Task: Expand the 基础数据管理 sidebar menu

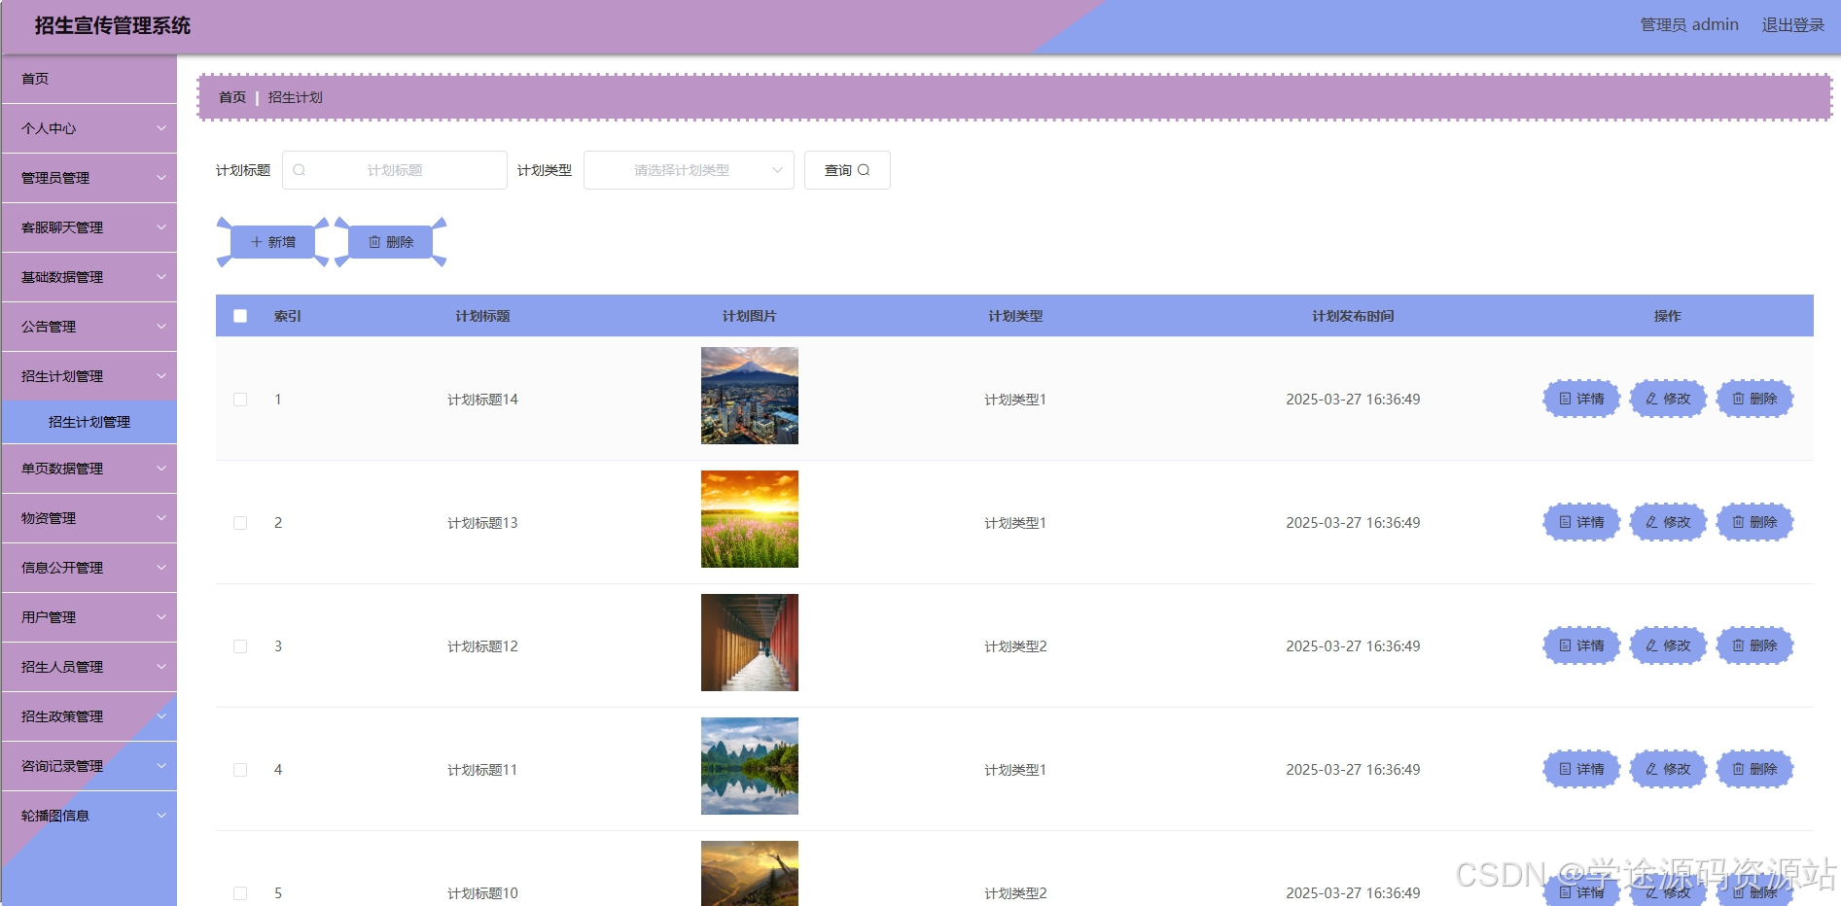Action: pos(89,277)
